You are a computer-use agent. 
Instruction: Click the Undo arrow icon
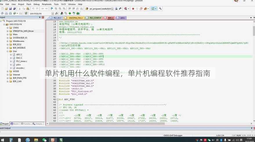tap(33, 9)
